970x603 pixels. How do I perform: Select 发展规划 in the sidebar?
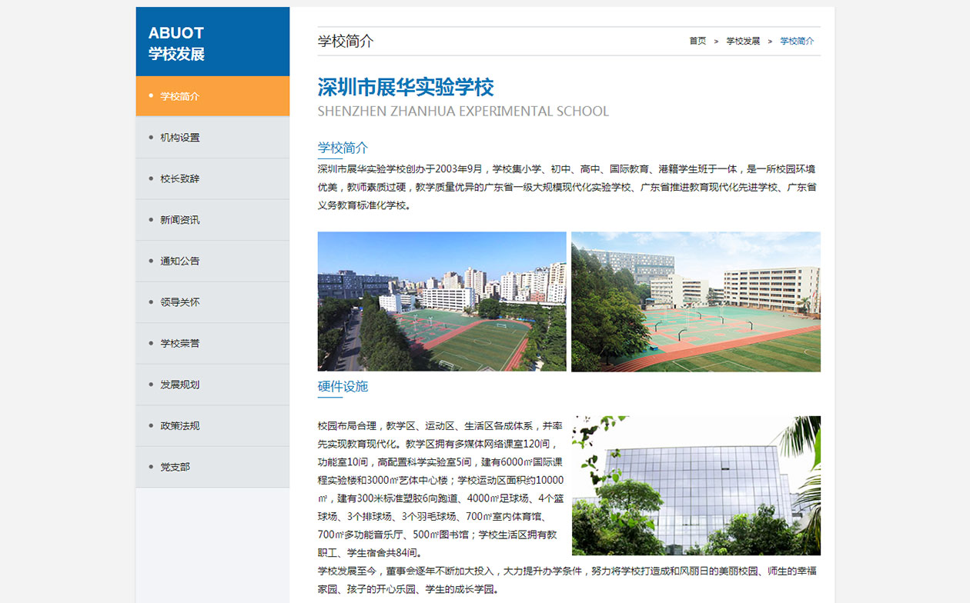tap(212, 385)
